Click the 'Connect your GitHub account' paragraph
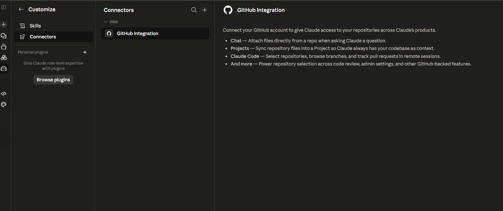503x211 pixels. click(x=329, y=30)
